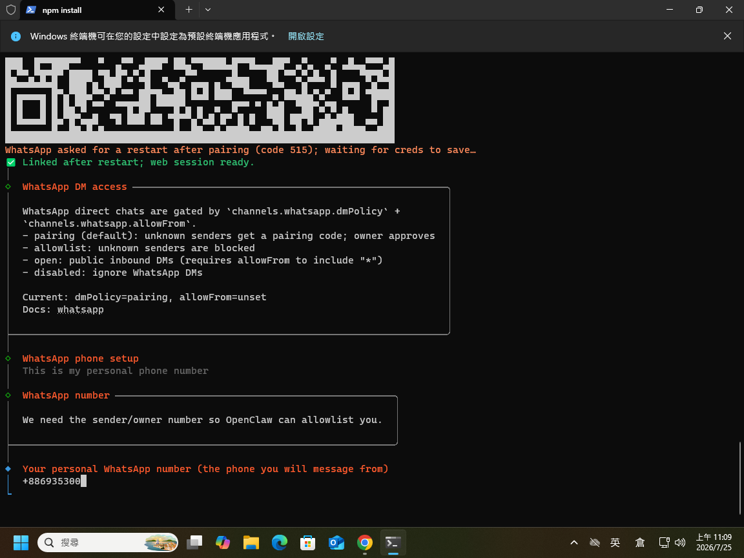Close the npm install tab
Screen dimensions: 744x558
point(161,10)
